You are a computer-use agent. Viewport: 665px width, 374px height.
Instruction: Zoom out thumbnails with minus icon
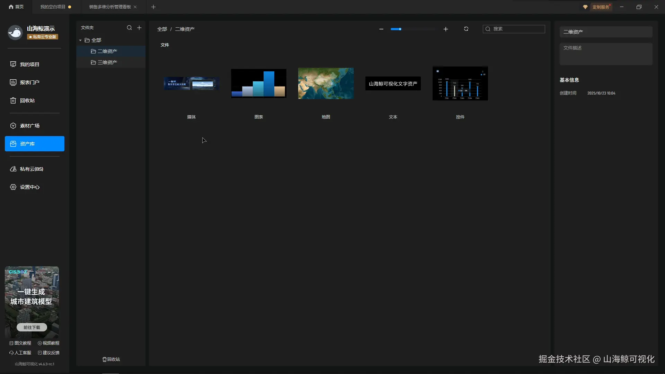tap(381, 29)
